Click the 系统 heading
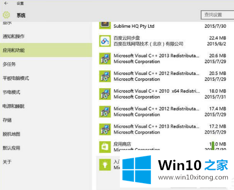 click(x=21, y=15)
